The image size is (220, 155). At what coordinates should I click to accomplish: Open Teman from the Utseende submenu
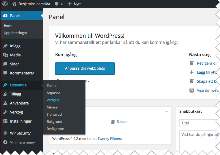pyautogui.click(x=52, y=86)
